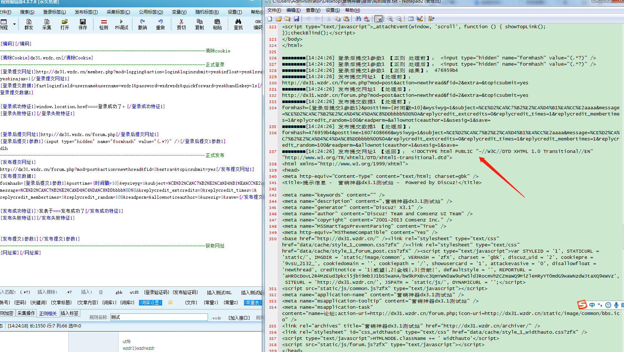The height and width of the screenshot is (352, 624).
Task: Switch to the 插入标签 tab
Action: pos(69,313)
